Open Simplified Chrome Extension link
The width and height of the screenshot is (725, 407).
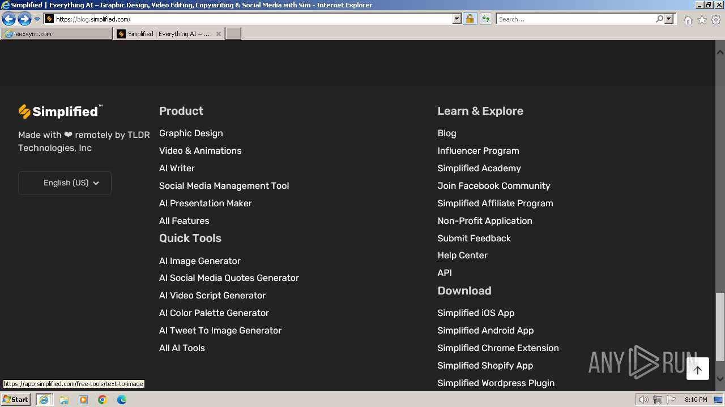point(498,348)
